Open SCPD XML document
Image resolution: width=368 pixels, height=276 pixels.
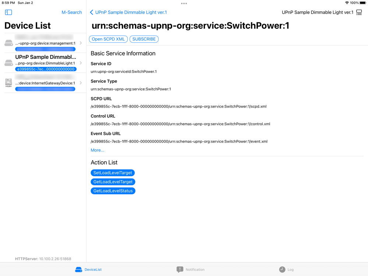click(x=108, y=39)
